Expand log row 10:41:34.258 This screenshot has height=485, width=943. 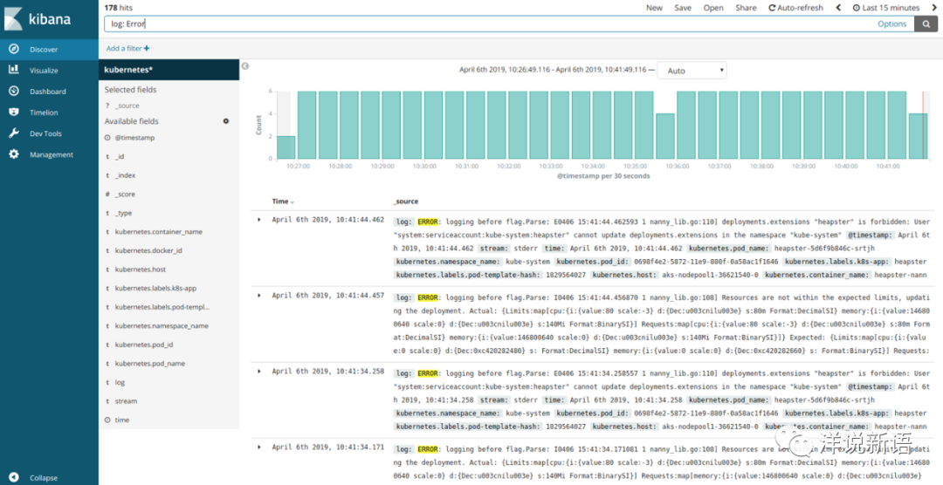259,371
